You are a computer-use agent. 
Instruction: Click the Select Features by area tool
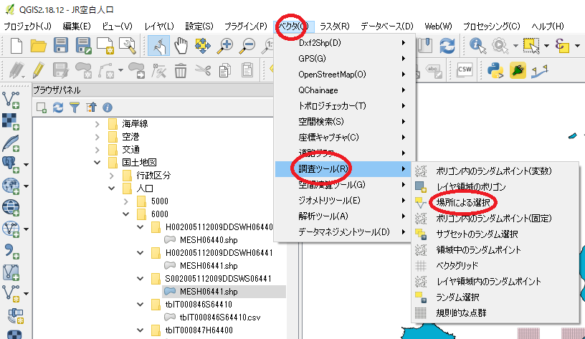point(532,45)
